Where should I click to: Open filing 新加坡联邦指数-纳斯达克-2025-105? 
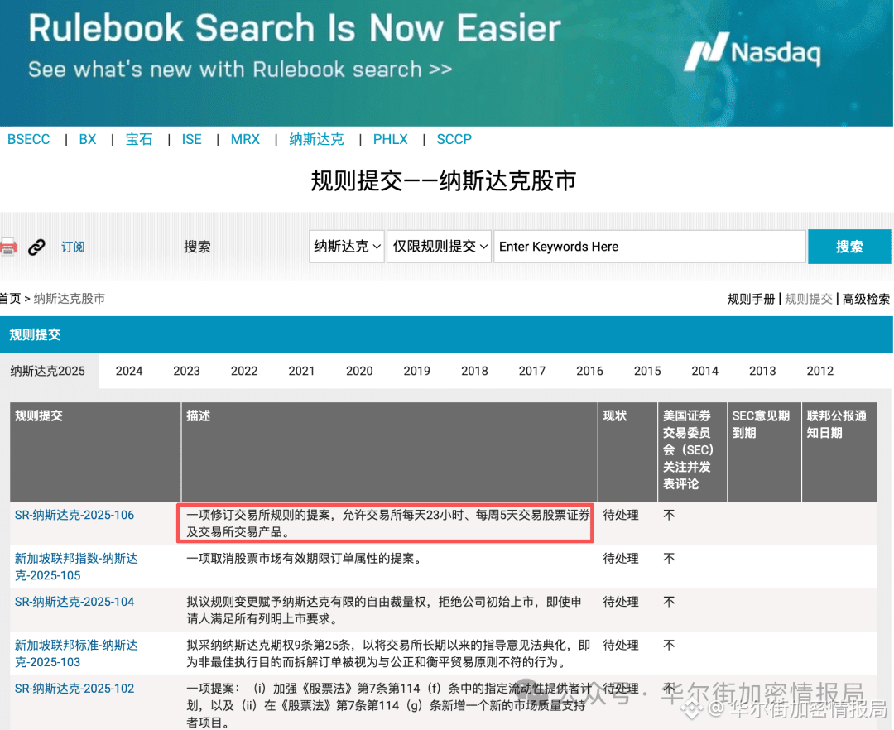tap(76, 567)
